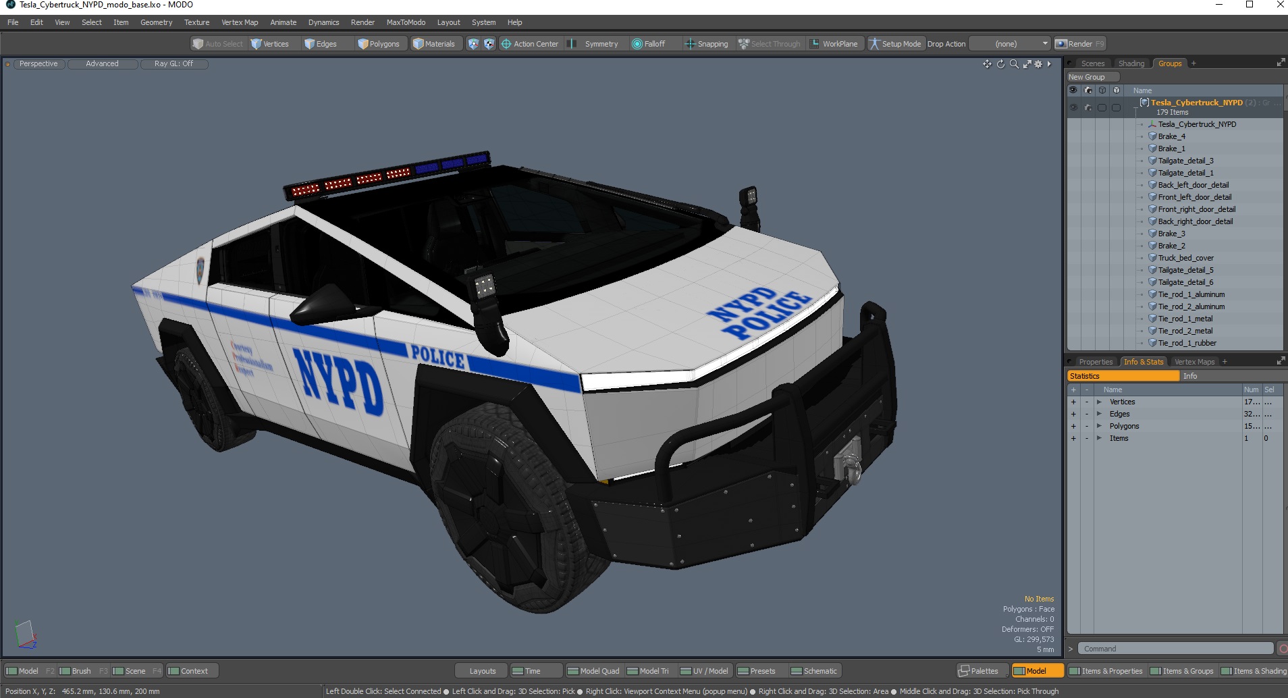Click the viewport zoom magnifier icon
The image size is (1288, 698).
click(1014, 63)
